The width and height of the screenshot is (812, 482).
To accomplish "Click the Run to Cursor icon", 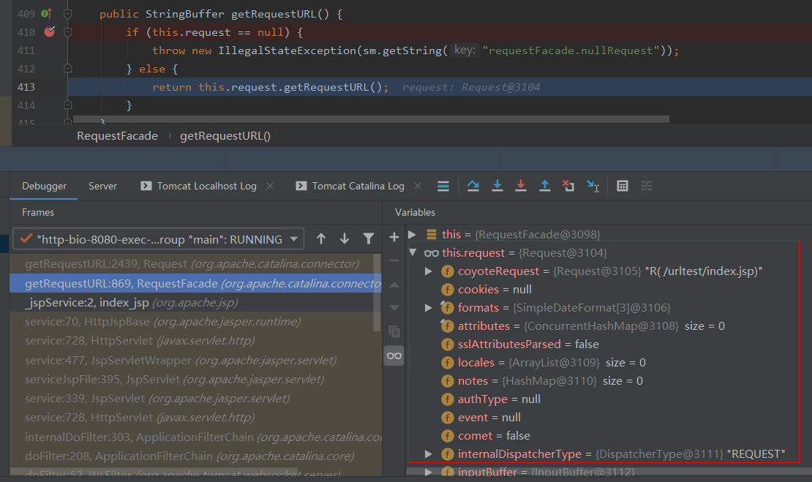I will (x=593, y=186).
